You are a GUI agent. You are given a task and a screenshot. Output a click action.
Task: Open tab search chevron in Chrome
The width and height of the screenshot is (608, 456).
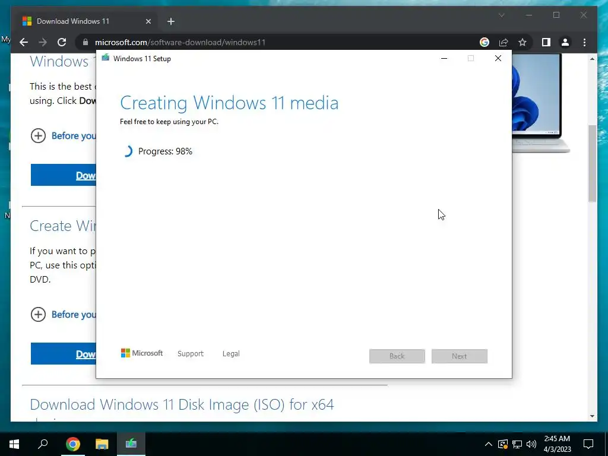tap(501, 15)
